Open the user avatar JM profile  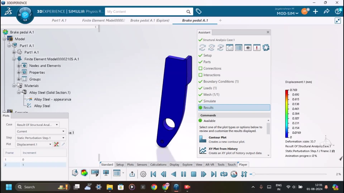tap(305, 11)
